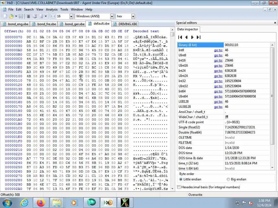Select the Little endian radio button
Screen dimensions: 278x208
(190, 179)
